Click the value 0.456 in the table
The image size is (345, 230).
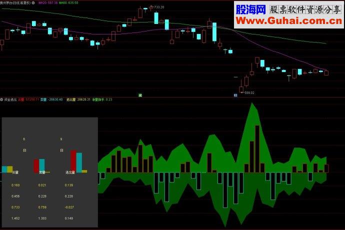pos(15,196)
